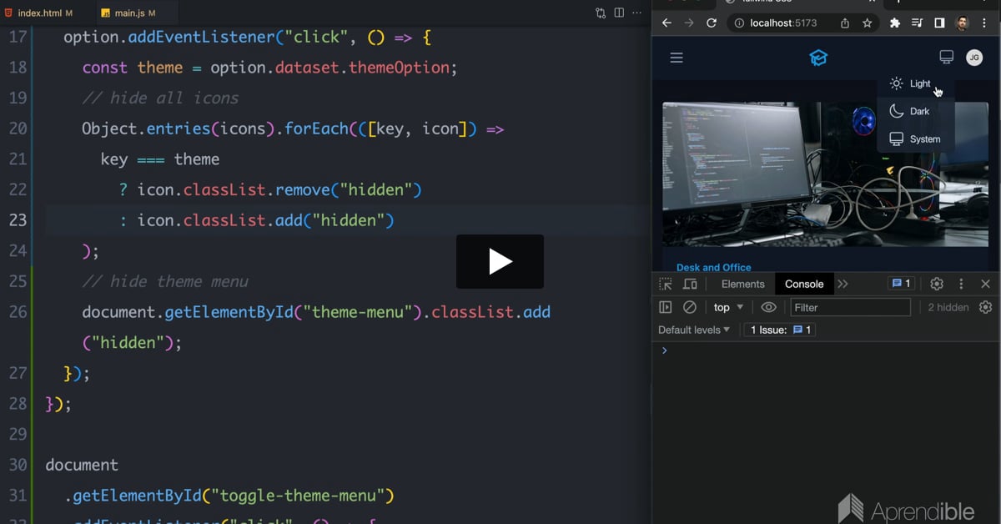Show the console sidebar
The image size is (1001, 524).
pos(665,307)
